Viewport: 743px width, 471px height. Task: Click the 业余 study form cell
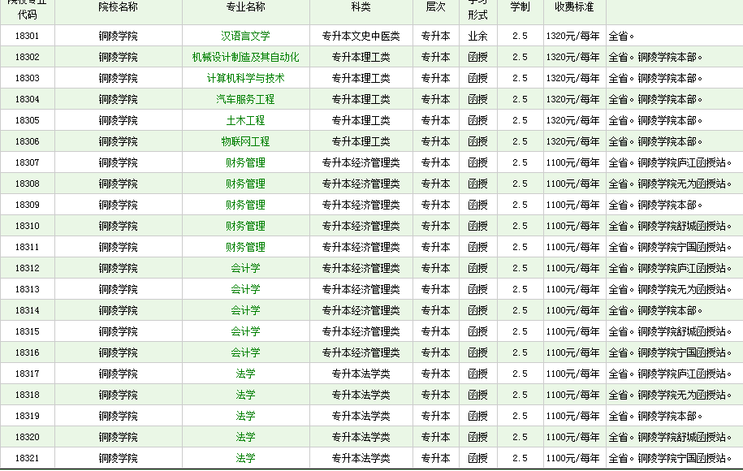click(x=477, y=36)
